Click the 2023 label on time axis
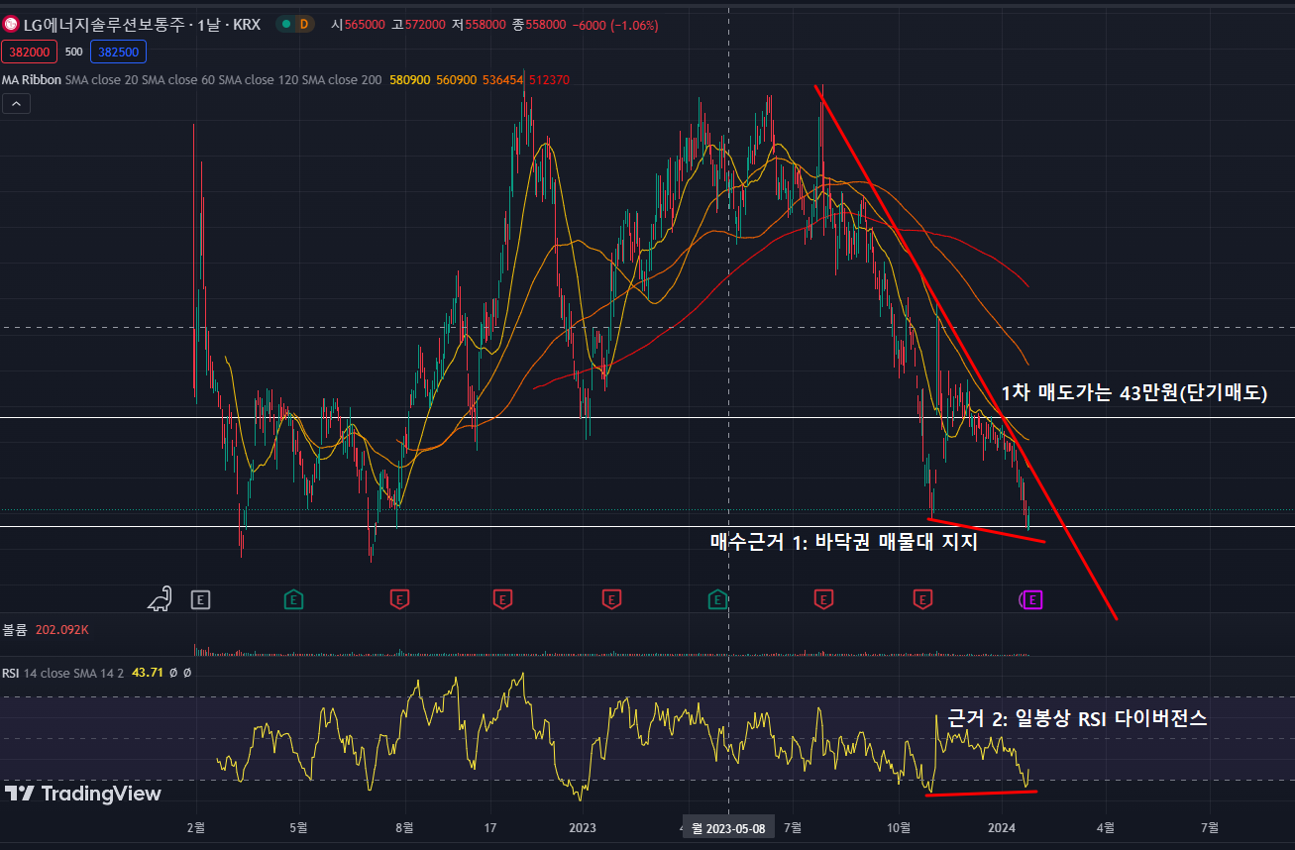Viewport: 1295px width, 850px height. click(583, 828)
